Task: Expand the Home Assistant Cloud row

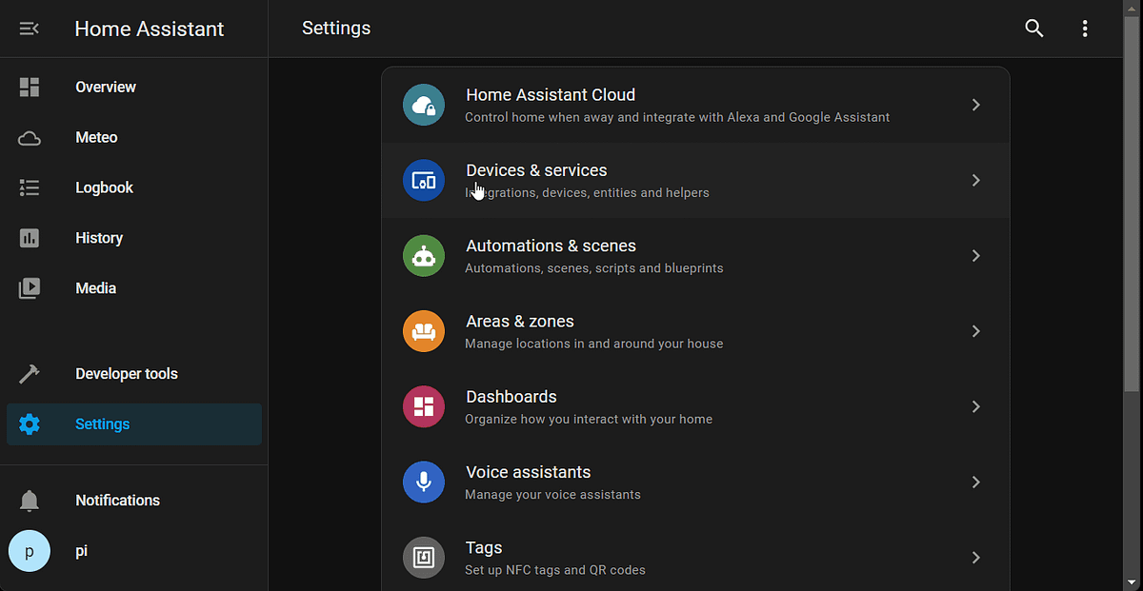Action: coord(975,105)
